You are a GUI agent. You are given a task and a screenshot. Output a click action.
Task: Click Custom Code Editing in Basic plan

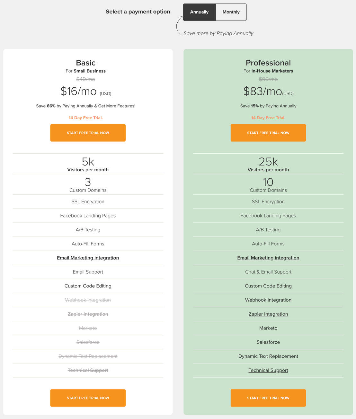88,286
